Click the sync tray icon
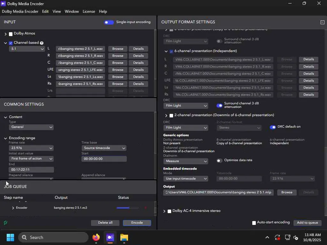Image resolution: width=327 pixels, height=245 pixels. 278,237
